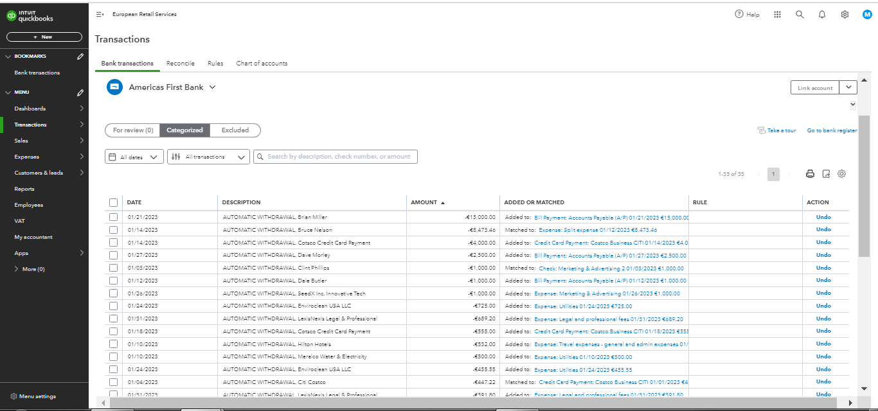Click the transaction search field

click(x=336, y=157)
